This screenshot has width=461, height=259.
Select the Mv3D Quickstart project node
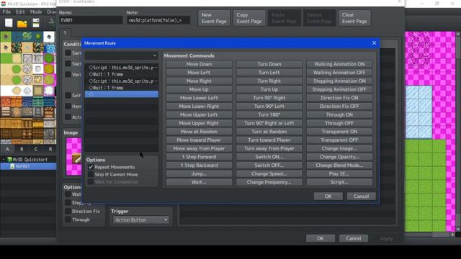click(x=30, y=160)
